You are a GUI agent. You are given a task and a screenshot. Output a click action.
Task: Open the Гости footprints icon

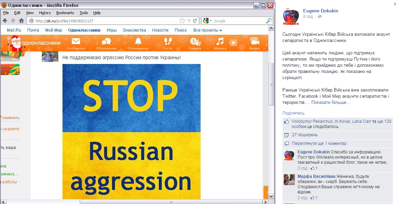167,42
